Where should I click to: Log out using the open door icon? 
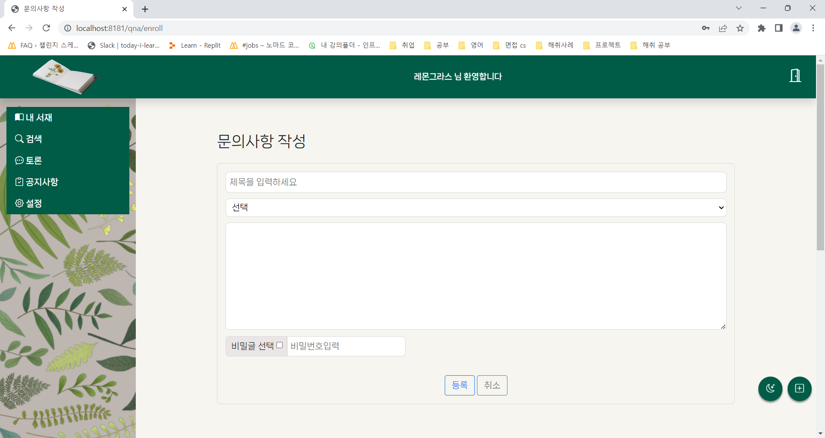coord(795,76)
